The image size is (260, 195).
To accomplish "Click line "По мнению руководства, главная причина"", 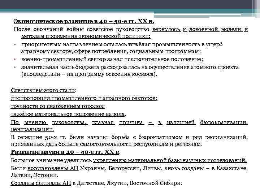I will click(129, 122).
